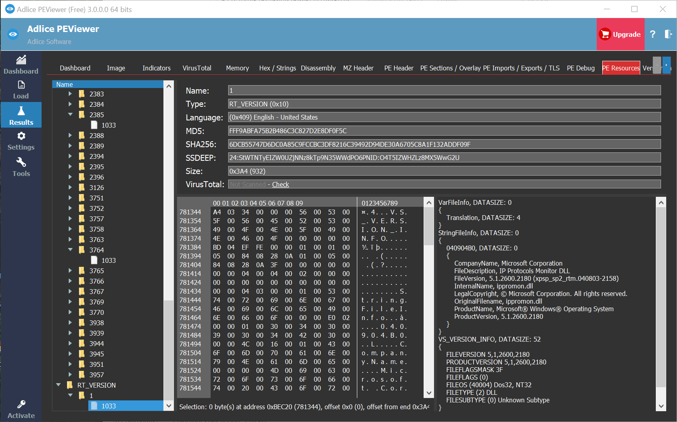Switch to the VirusTotal tab

coord(197,68)
